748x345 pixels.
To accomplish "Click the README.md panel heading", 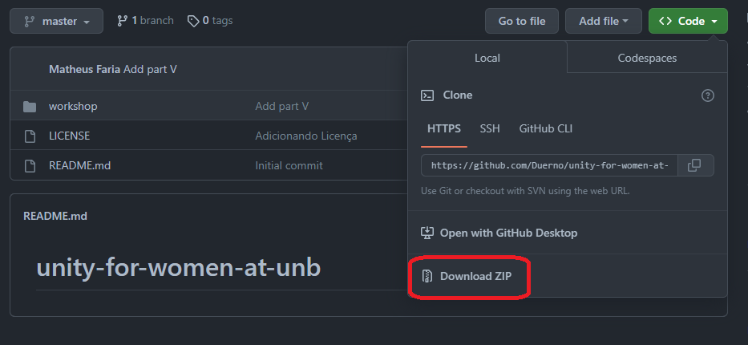I will point(55,216).
